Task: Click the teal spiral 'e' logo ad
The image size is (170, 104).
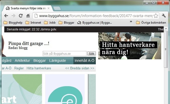Action: point(65,89)
